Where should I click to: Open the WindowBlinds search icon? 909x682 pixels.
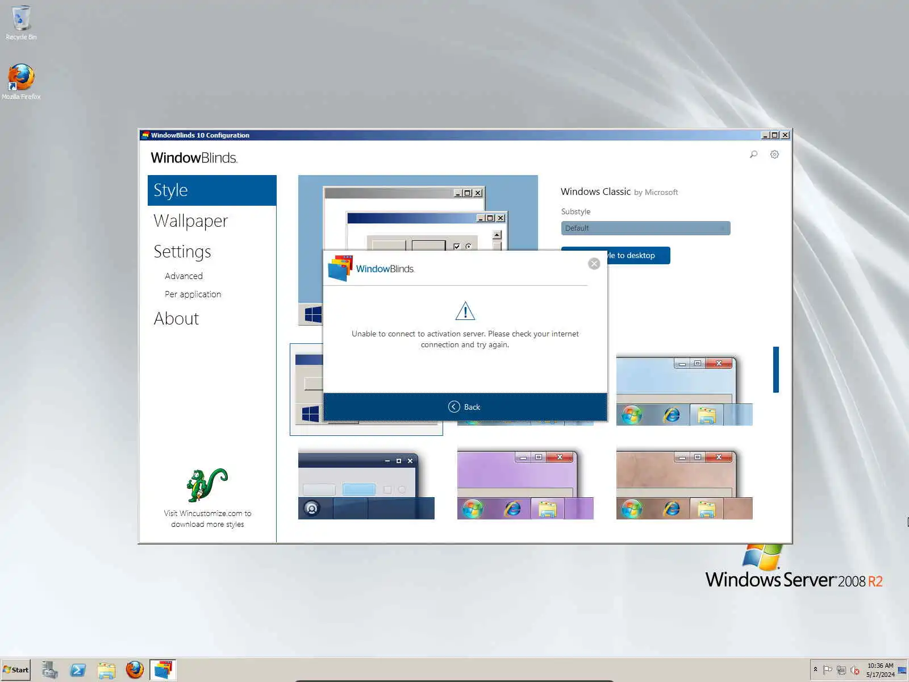coord(753,155)
